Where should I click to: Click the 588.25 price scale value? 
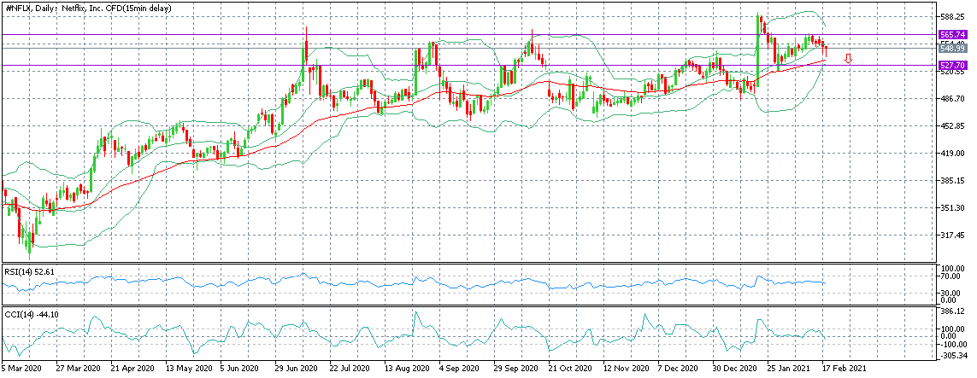tap(951, 17)
